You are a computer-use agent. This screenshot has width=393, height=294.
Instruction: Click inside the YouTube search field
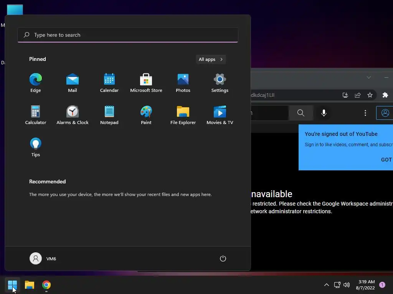[x=270, y=113]
